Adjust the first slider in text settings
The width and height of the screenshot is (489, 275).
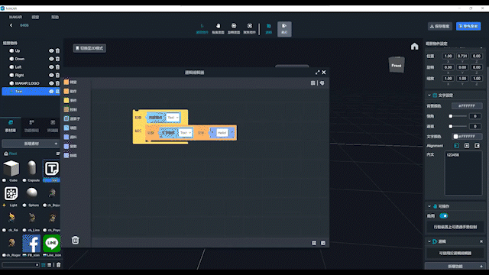coord(458,116)
